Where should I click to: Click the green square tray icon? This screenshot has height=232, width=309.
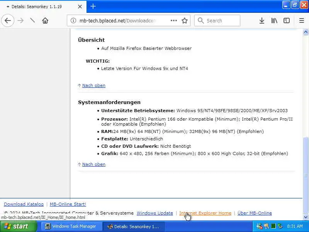coord(273,226)
